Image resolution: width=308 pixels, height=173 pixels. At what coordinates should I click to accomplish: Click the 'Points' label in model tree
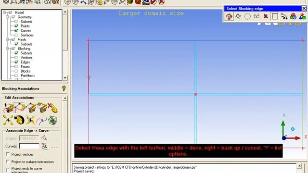tap(25, 26)
